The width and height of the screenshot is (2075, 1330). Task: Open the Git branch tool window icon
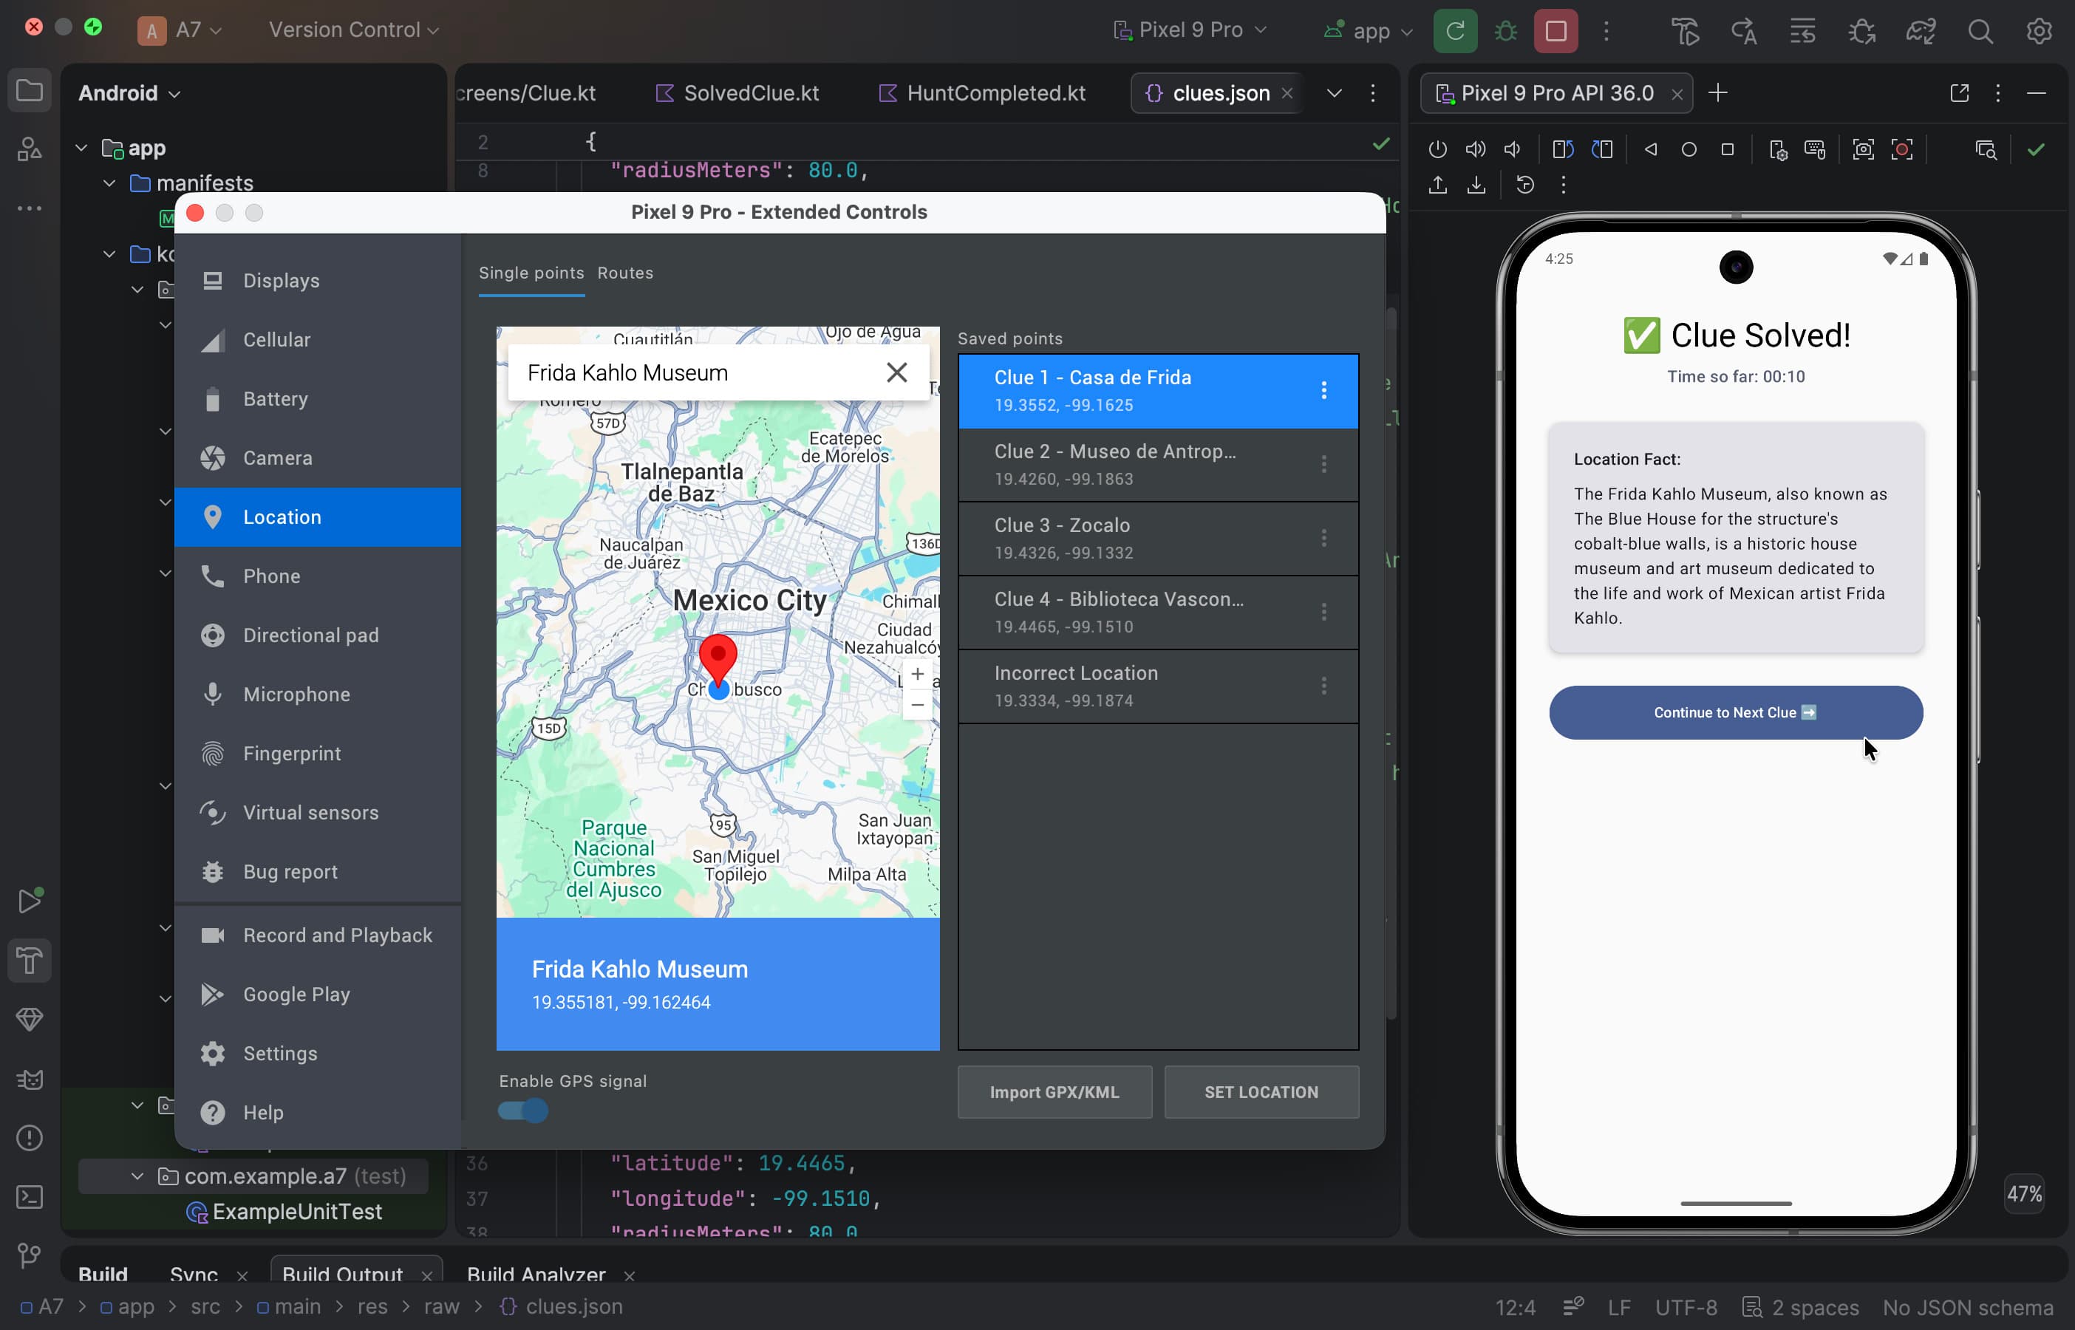pos(30,1255)
